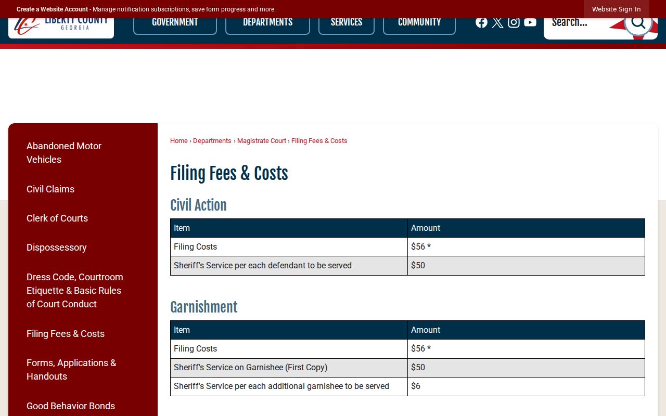Click Sheriff's Service per each additional garnishee

tap(289, 386)
